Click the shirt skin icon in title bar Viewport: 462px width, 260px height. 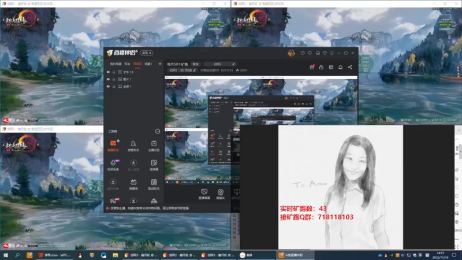click(x=325, y=53)
